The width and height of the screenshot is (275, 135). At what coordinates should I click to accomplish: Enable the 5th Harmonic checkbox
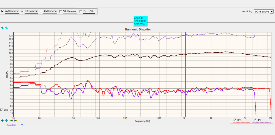(61, 11)
